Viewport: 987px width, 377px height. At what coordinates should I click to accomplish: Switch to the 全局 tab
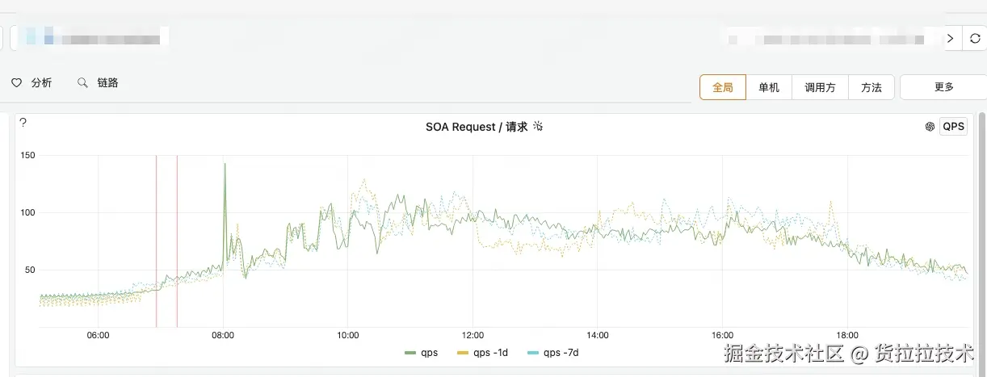(x=723, y=87)
